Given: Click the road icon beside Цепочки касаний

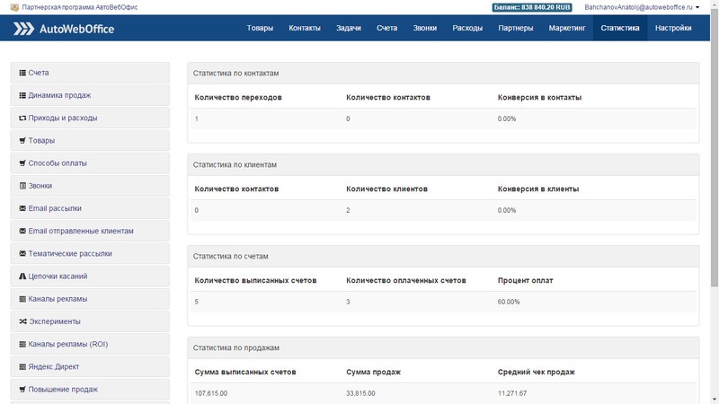Looking at the screenshot, I should pyautogui.click(x=22, y=277).
